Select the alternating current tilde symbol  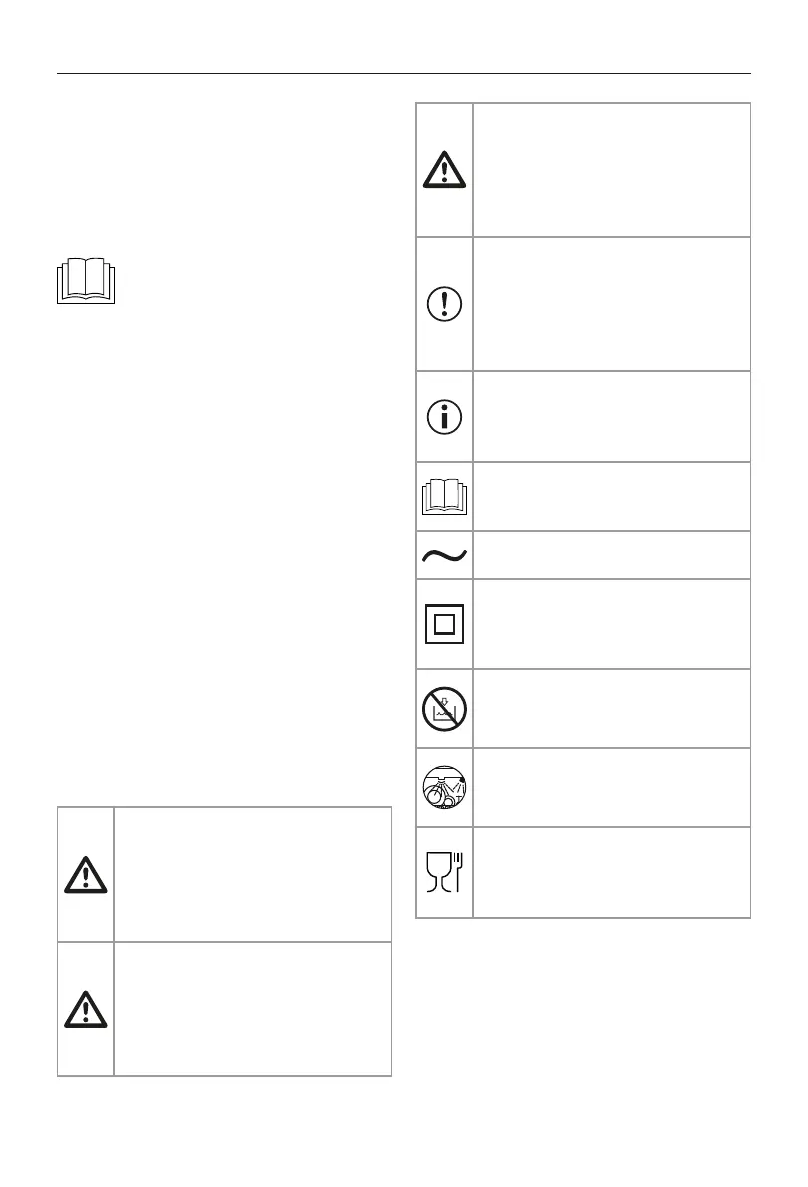point(445,555)
